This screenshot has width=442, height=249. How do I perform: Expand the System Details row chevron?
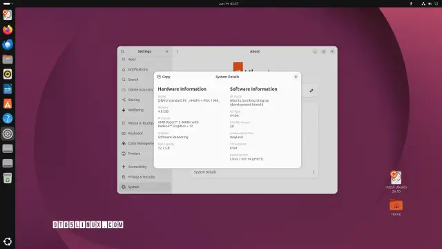click(x=313, y=172)
